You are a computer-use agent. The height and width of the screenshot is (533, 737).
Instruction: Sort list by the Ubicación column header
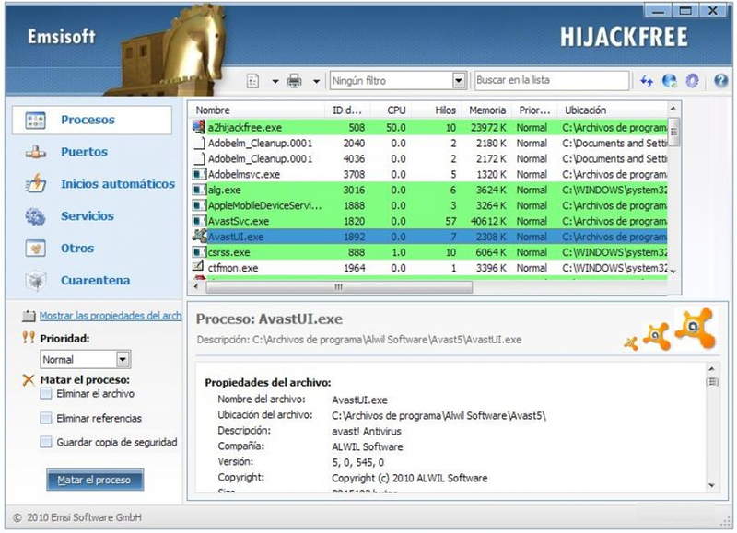point(613,110)
